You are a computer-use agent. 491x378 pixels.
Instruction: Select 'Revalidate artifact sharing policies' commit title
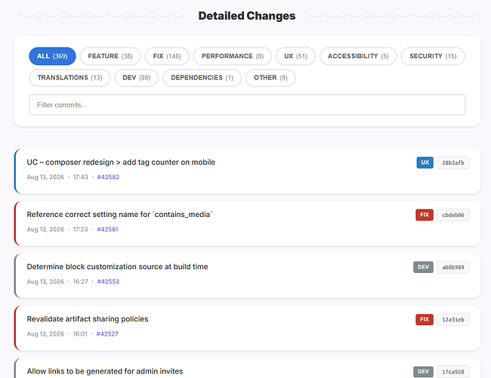[x=88, y=319]
